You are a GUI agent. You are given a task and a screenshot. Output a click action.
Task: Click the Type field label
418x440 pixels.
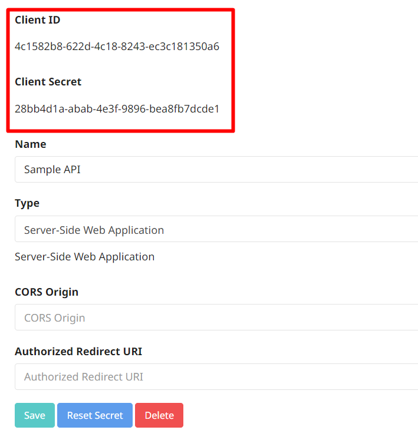coord(27,203)
